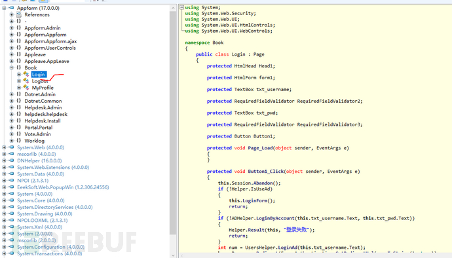Click the assembly icon beside System.Configuration (4.0.0.0)
The width and height of the screenshot is (452, 258).
[11, 247]
